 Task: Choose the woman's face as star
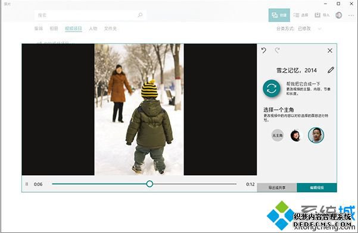pyautogui.click(x=295, y=136)
